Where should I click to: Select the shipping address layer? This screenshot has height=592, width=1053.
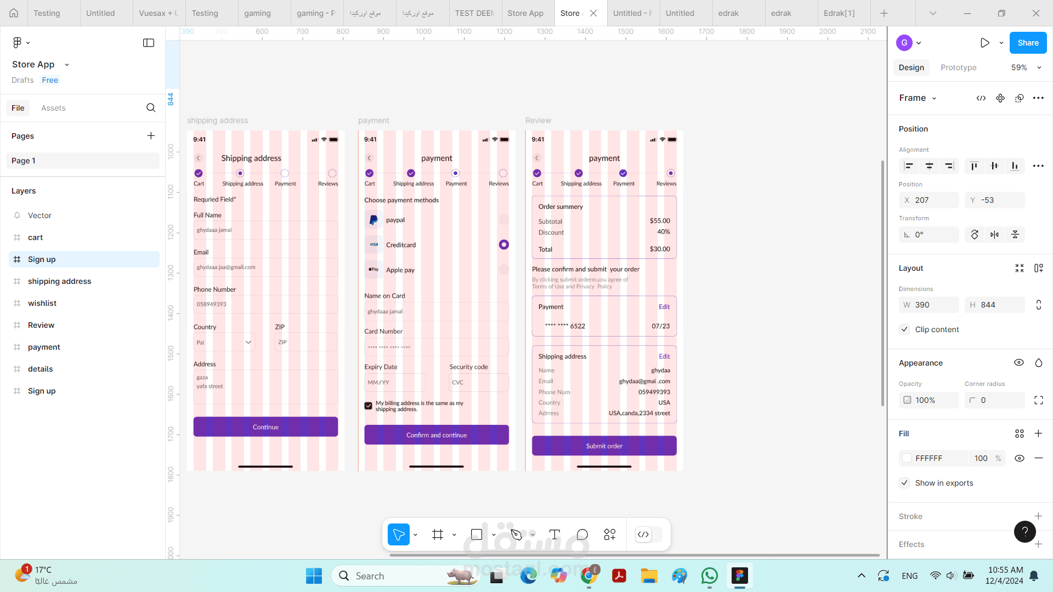point(59,281)
